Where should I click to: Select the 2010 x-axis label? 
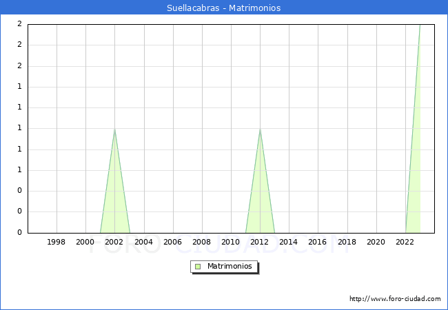click(231, 242)
